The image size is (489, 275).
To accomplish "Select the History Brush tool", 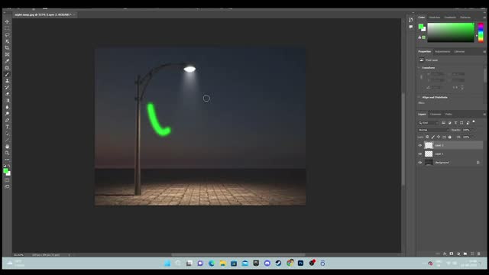I will click(x=7, y=87).
